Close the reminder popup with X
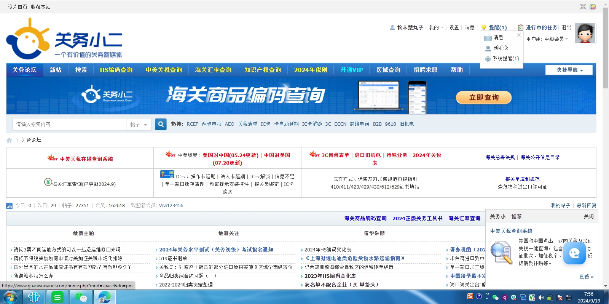The image size is (609, 304). click(x=519, y=35)
